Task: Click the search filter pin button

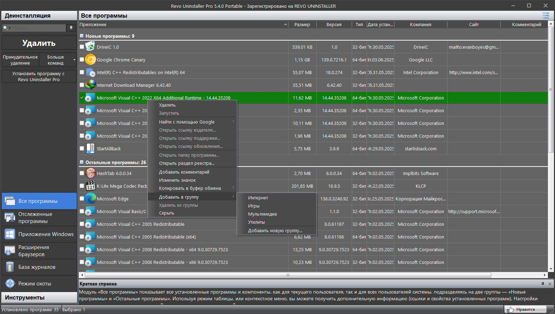Action: coord(71,28)
